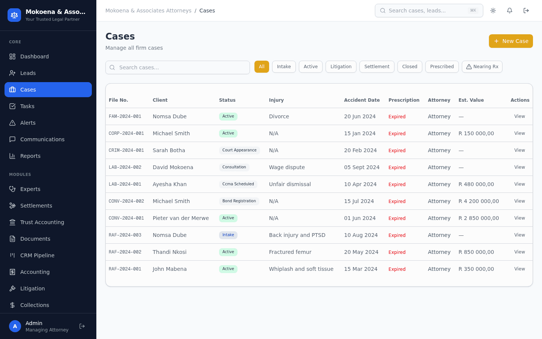Click the Search cases input field
Image resolution: width=542 pixels, height=339 pixels.
[178, 67]
